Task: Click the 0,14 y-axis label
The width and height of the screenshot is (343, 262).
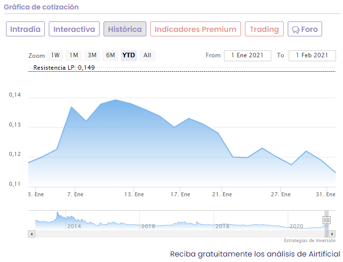Action: [15, 95]
